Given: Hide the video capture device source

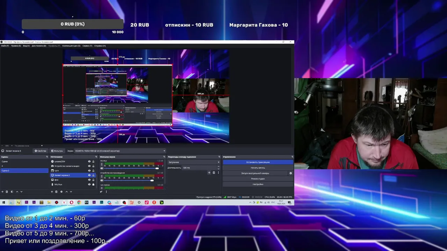Looking at the screenshot, I should click(89, 166).
